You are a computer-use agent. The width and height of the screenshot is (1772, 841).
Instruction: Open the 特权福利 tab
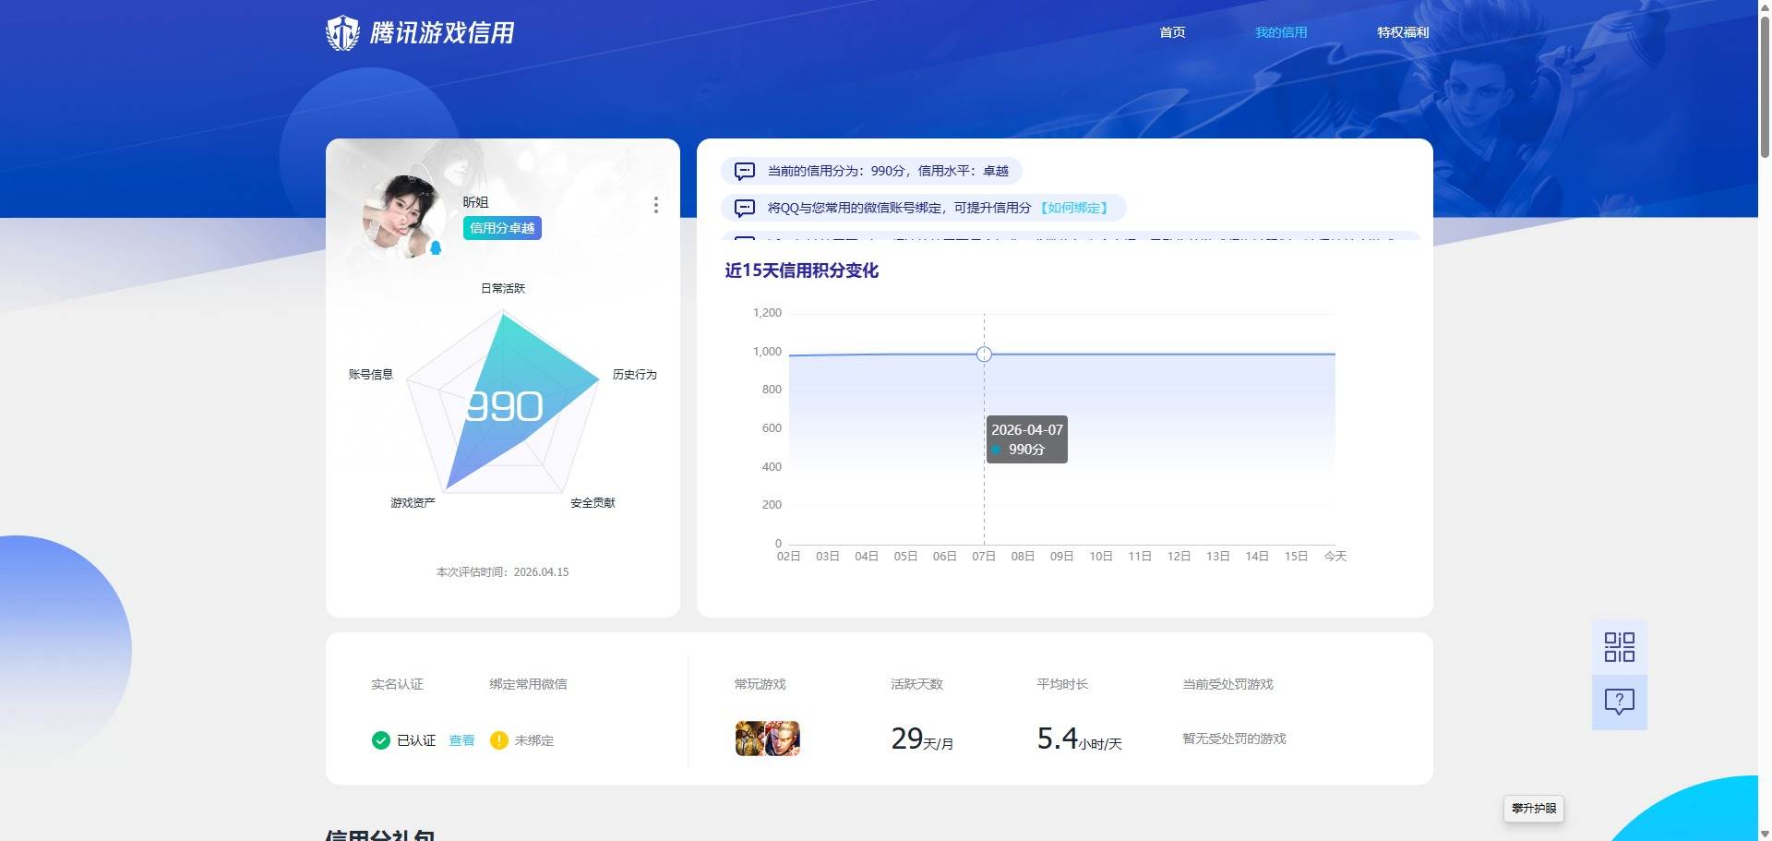tap(1402, 32)
